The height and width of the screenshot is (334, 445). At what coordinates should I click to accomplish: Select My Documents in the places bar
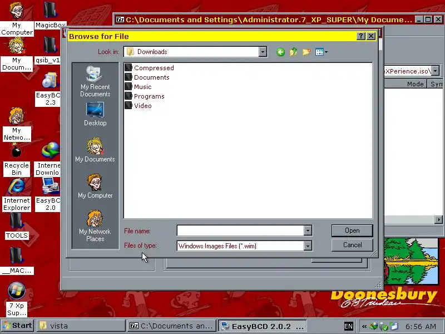pos(95,150)
